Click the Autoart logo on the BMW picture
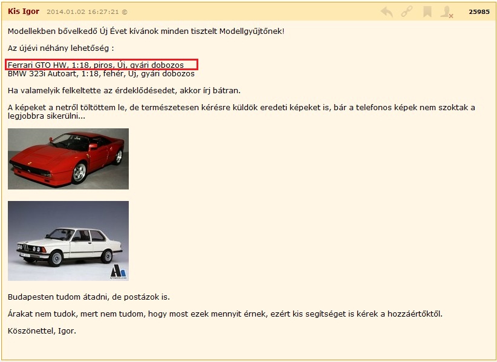 pyautogui.click(x=119, y=271)
